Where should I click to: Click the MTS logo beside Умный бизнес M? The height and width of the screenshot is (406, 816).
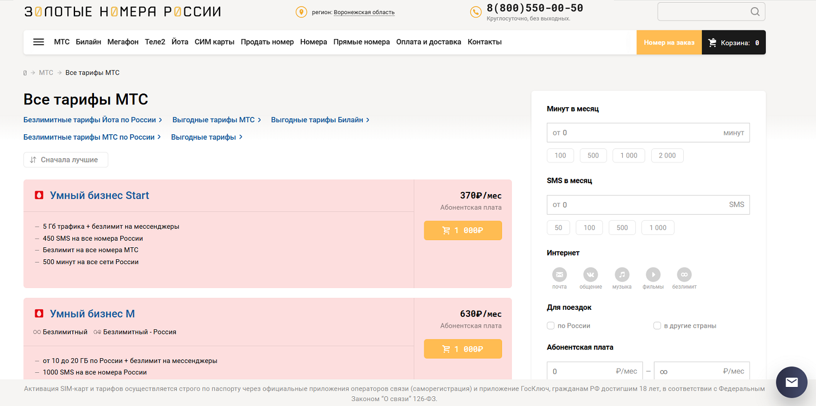pyautogui.click(x=39, y=314)
